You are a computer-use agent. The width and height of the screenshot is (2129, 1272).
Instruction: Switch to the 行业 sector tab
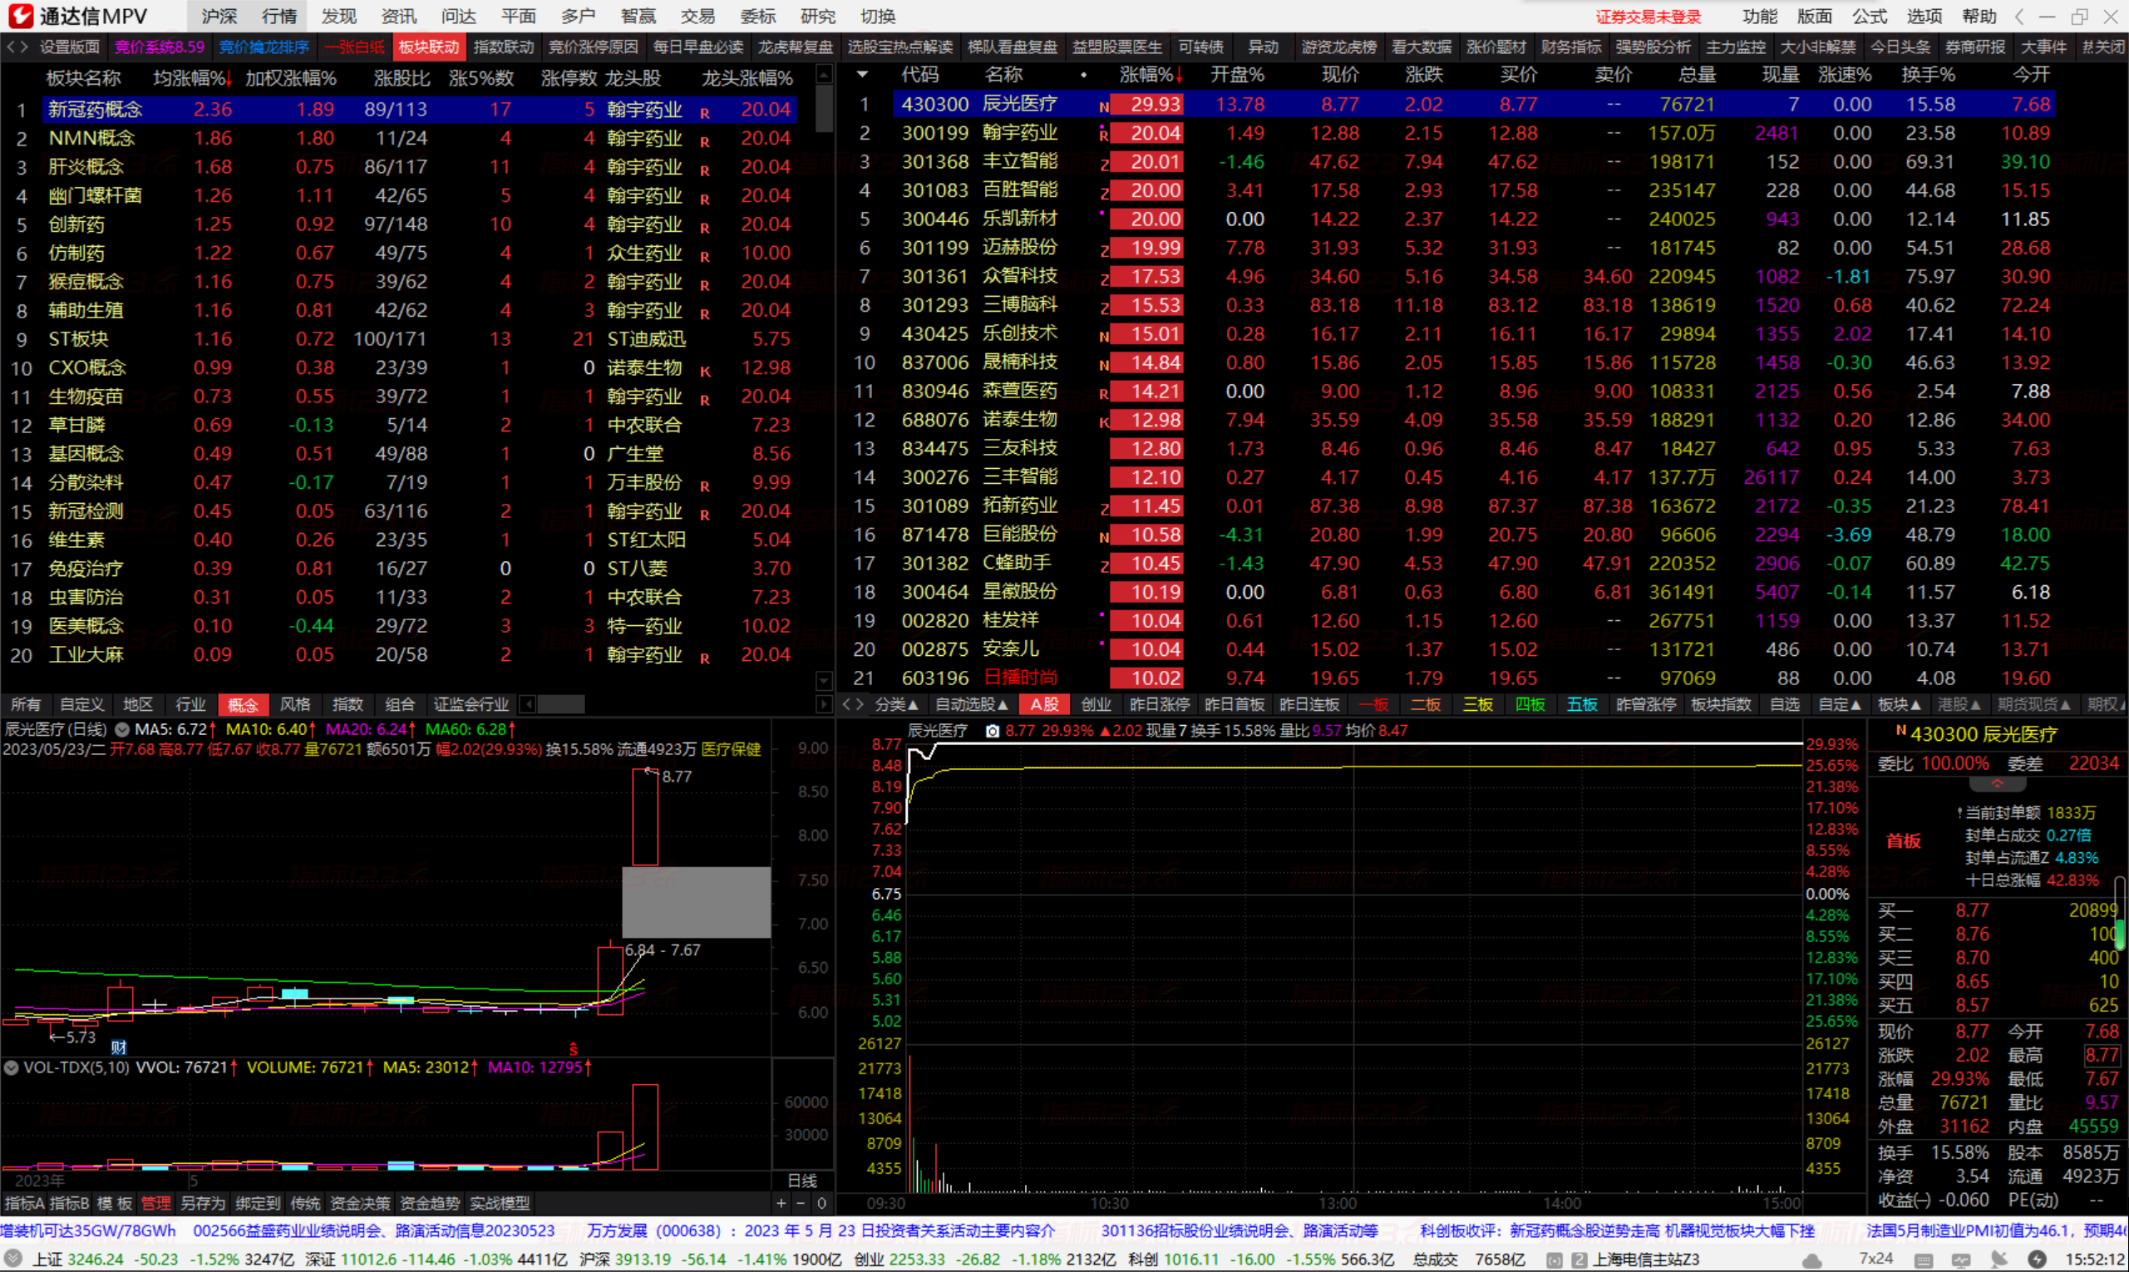click(x=190, y=704)
